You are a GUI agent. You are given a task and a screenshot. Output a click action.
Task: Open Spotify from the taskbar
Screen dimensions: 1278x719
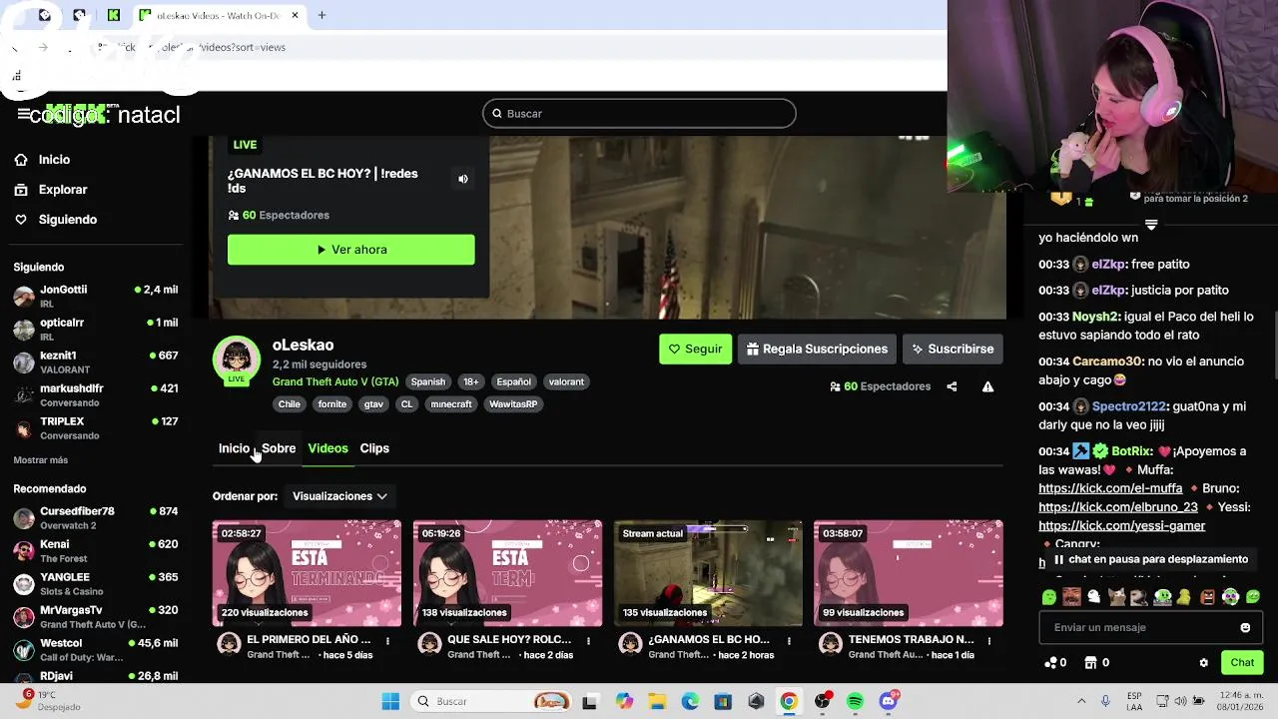point(855,701)
